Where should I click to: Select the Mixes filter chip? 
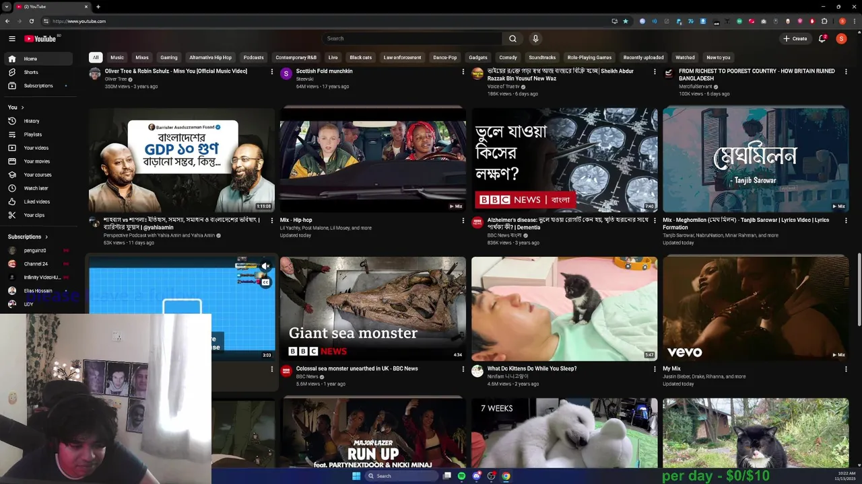pos(142,57)
